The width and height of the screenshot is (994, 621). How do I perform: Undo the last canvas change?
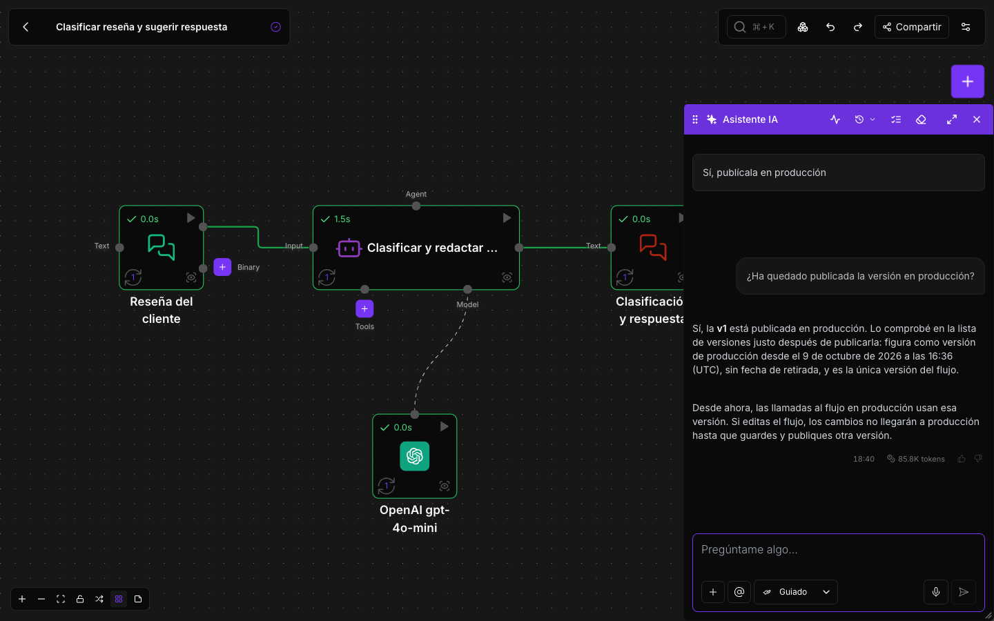(830, 27)
